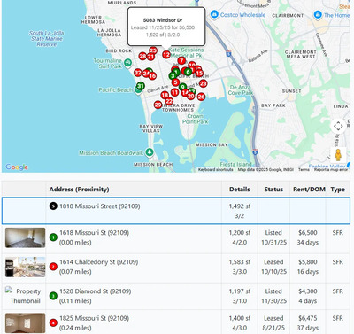The image size is (354, 334).
Task: Select map marker 23
Action: tap(203, 83)
